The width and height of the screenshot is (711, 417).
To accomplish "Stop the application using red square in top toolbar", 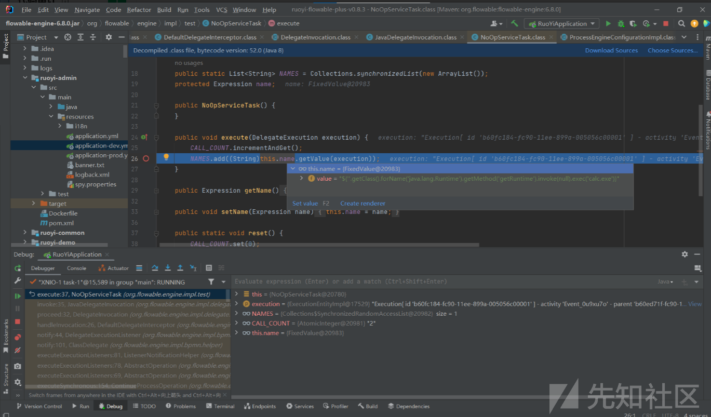I will (666, 23).
